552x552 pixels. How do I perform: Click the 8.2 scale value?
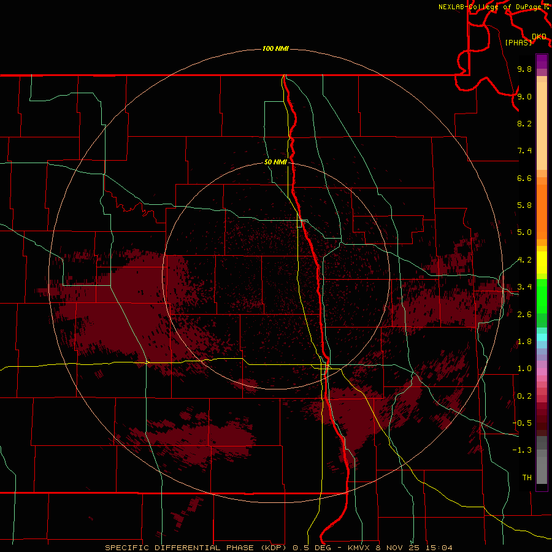[x=524, y=123]
